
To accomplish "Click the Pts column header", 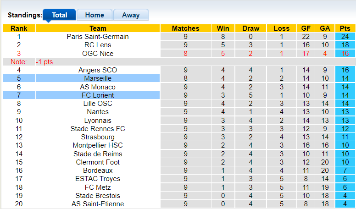I will pos(345,28).
